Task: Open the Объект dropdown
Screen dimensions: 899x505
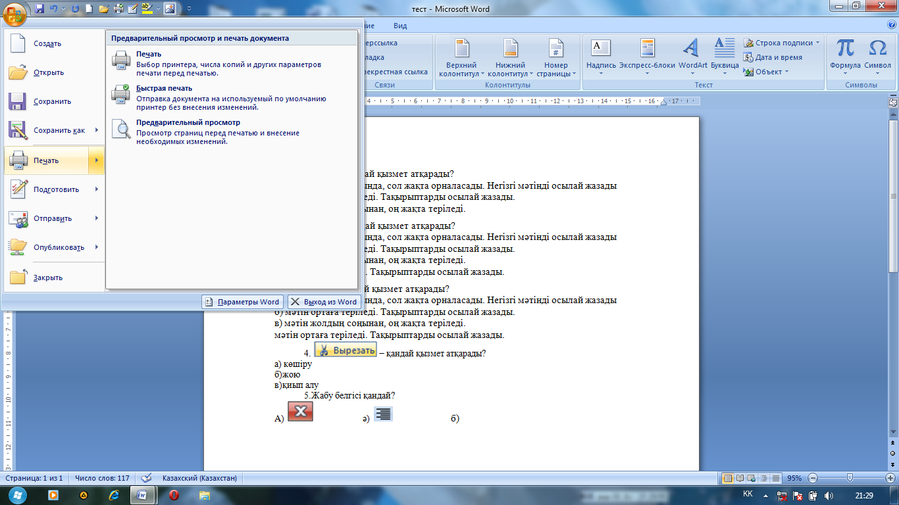Action: 767,72
